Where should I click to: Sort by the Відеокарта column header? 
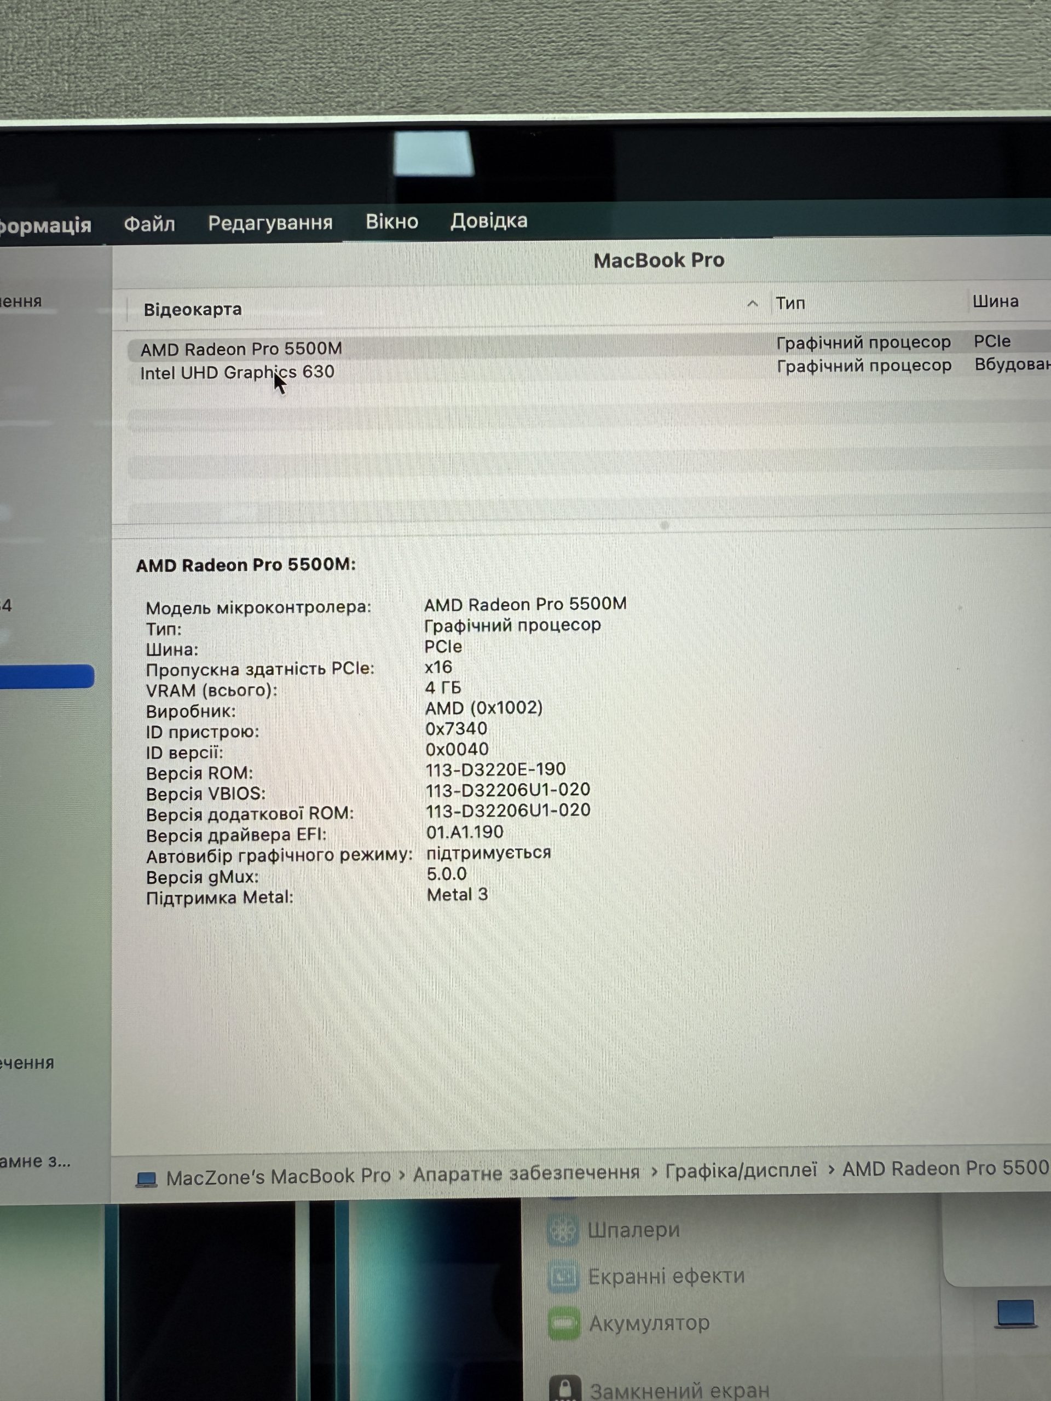[193, 309]
